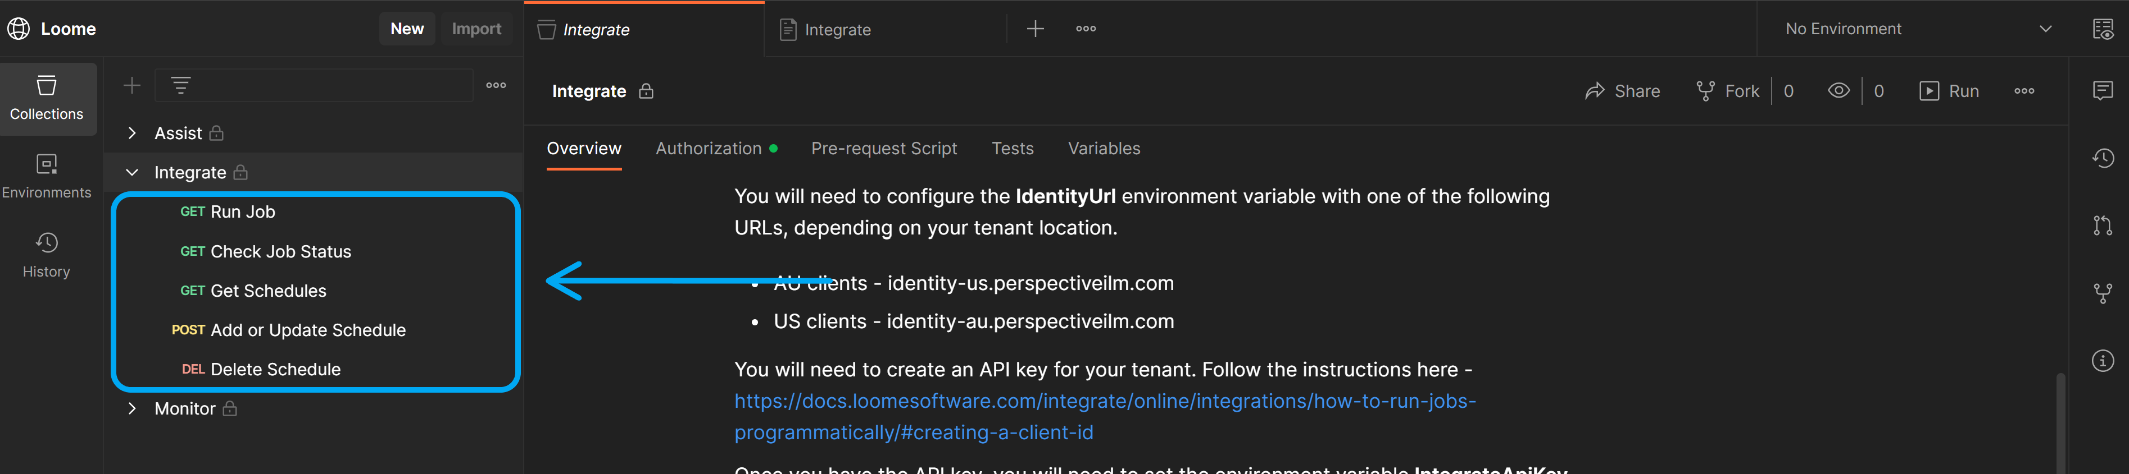Viewport: 2129px width, 474px height.
Task: Switch to the Pre-request Script tab
Action: [883, 149]
